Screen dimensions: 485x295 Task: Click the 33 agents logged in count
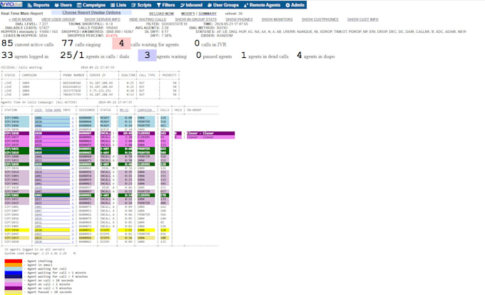pyautogui.click(x=7, y=55)
